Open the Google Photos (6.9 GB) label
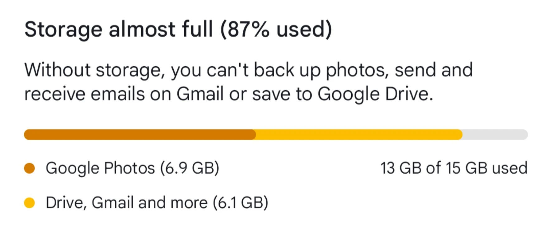This screenshot has height=248, width=552. [132, 168]
